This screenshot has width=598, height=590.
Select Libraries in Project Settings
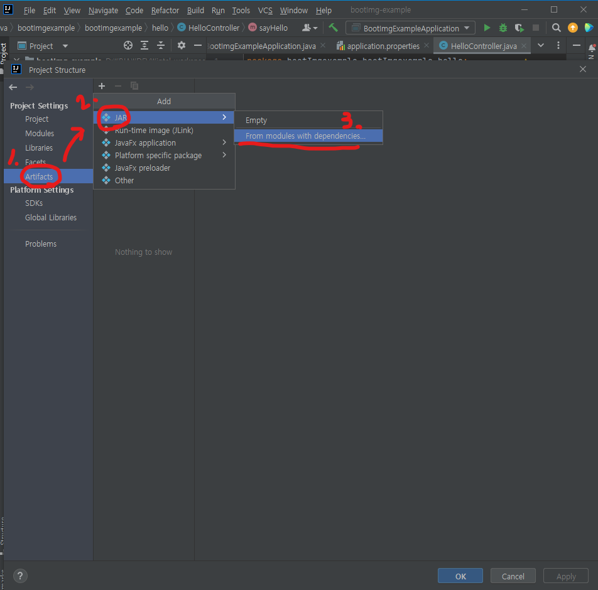tap(39, 148)
